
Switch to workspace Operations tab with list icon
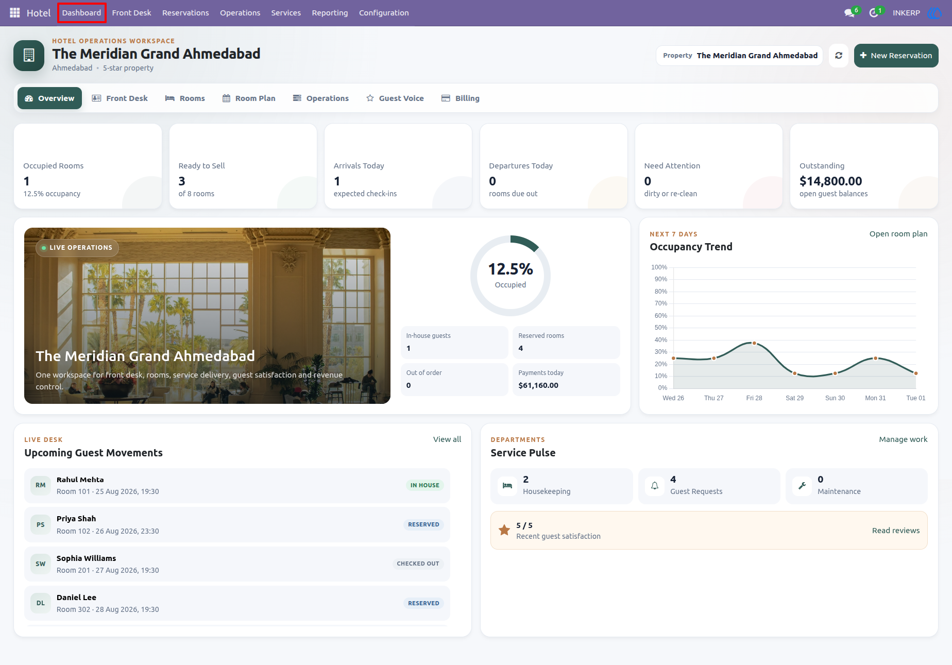[321, 98]
